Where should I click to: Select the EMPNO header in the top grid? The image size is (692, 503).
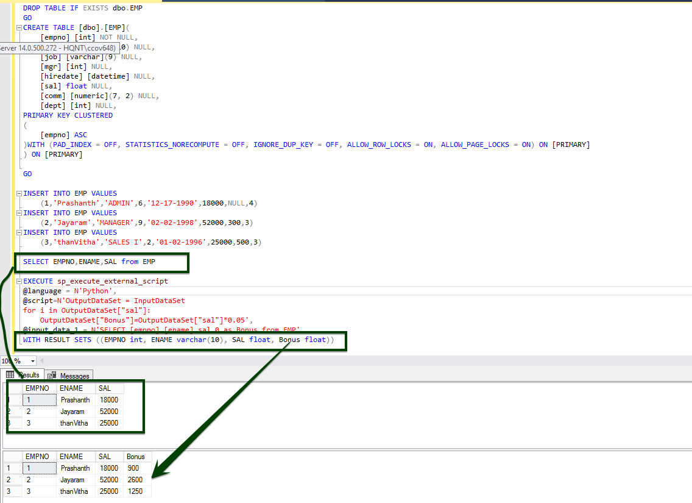pyautogui.click(x=38, y=388)
